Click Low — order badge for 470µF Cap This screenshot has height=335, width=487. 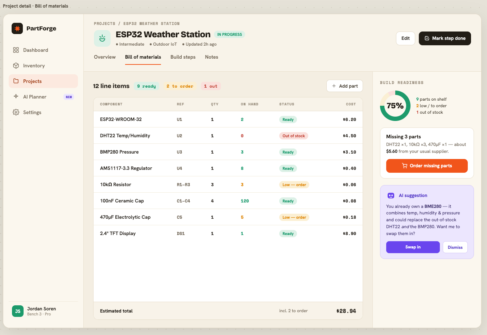[294, 217]
